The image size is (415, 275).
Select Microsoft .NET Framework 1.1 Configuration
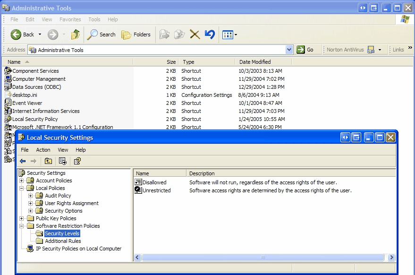(x=59, y=127)
